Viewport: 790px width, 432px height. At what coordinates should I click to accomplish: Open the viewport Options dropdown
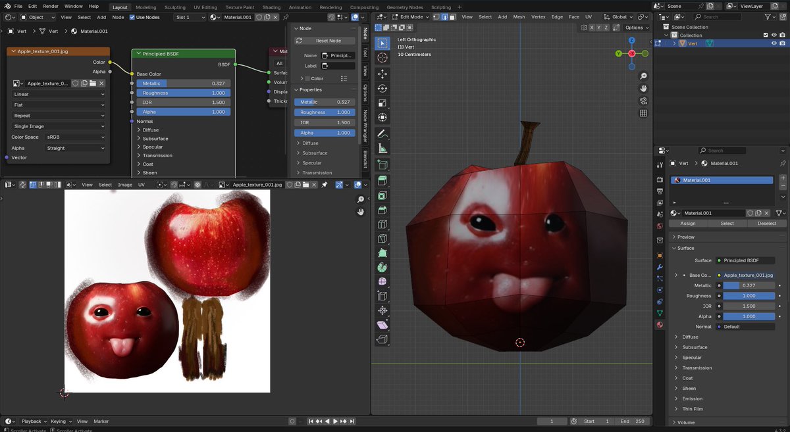click(x=637, y=28)
